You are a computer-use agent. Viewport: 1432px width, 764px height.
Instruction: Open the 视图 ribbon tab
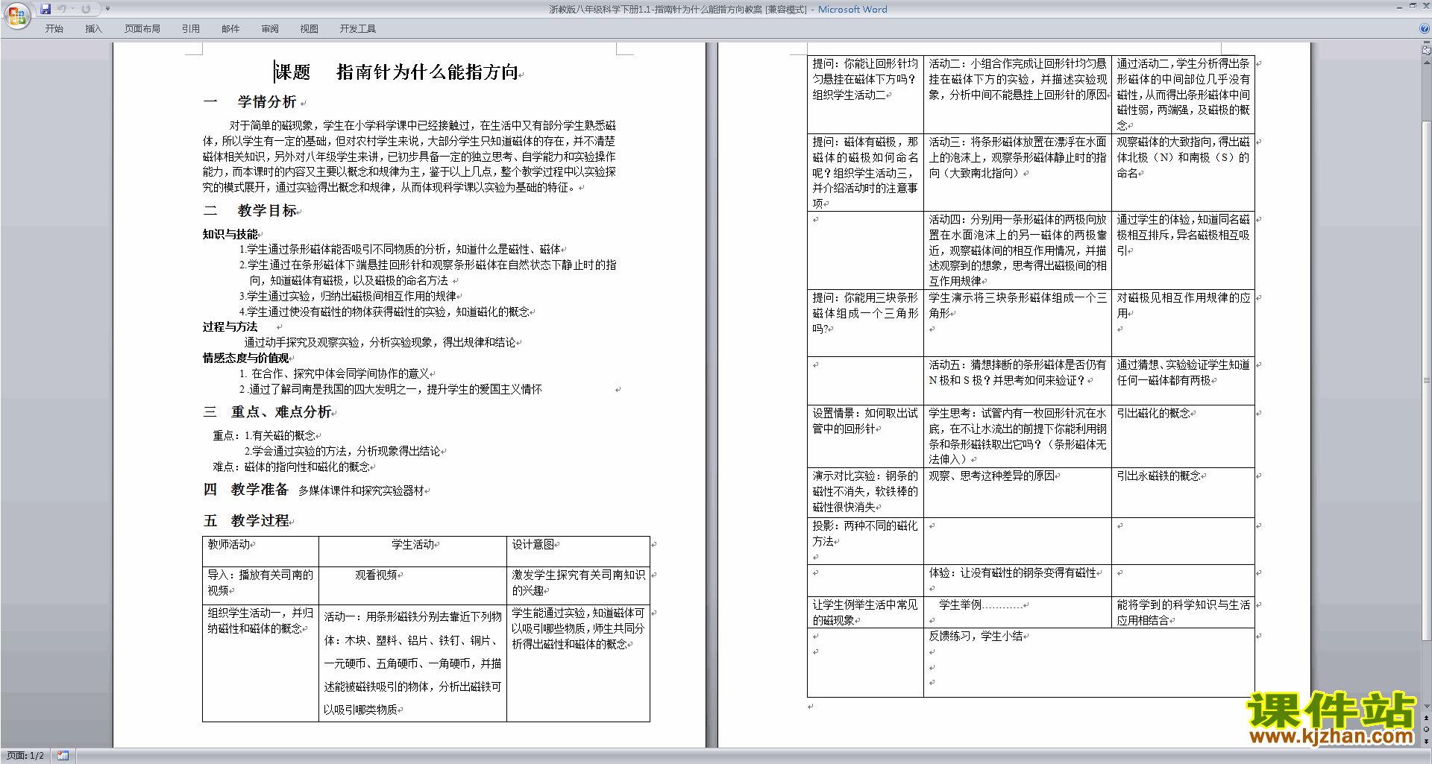(x=310, y=28)
